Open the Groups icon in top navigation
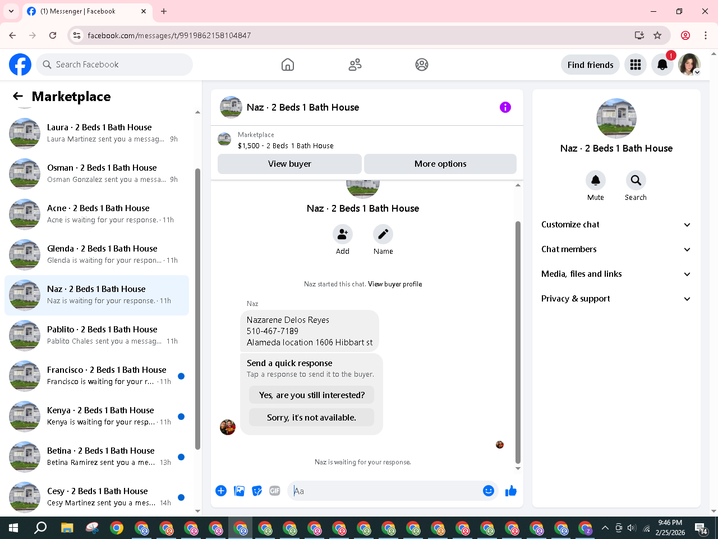 (422, 65)
